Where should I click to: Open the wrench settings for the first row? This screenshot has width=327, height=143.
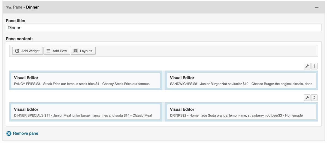click(x=307, y=66)
